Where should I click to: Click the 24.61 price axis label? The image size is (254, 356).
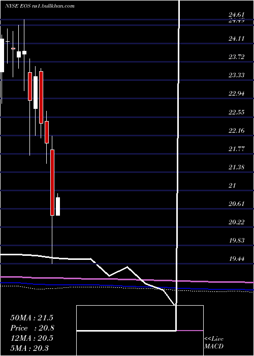[236, 15]
